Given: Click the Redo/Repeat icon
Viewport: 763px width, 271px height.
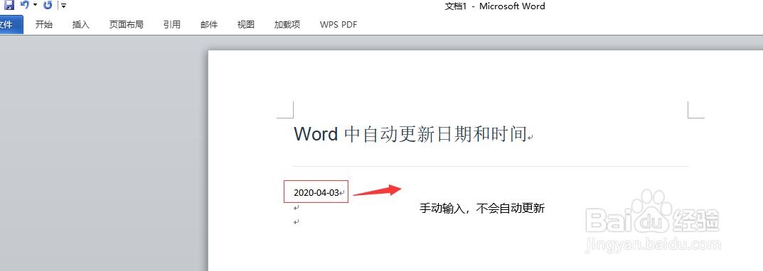Looking at the screenshot, I should [x=48, y=6].
